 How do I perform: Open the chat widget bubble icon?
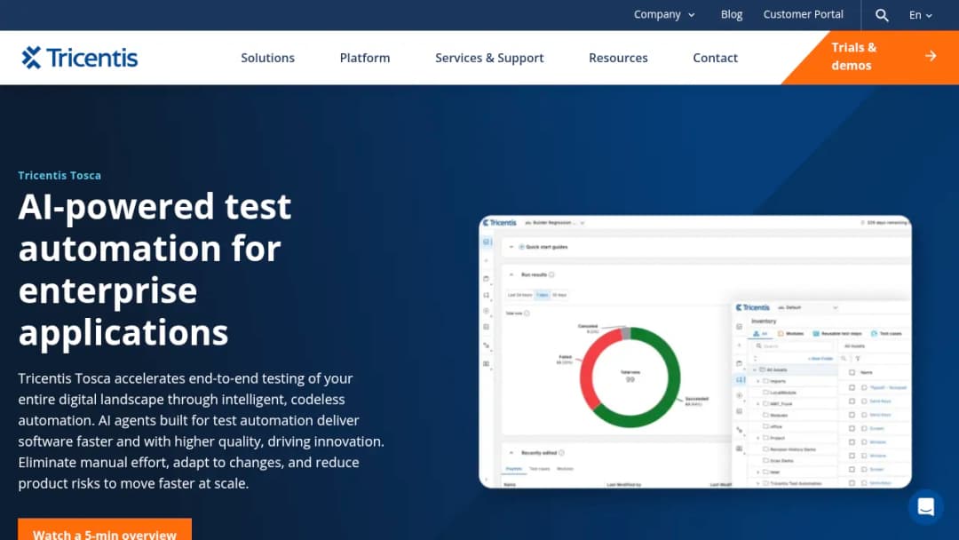coord(926,506)
